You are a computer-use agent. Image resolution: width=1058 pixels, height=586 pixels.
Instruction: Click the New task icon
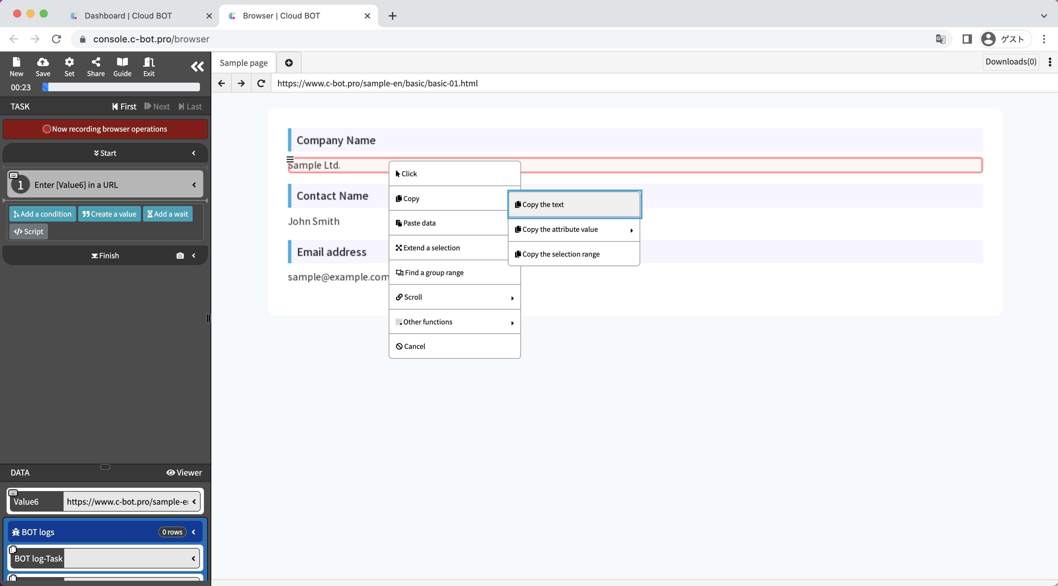17,66
